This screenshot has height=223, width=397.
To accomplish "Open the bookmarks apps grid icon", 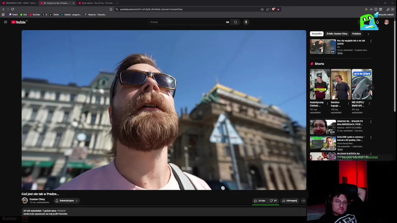I will (3, 15).
